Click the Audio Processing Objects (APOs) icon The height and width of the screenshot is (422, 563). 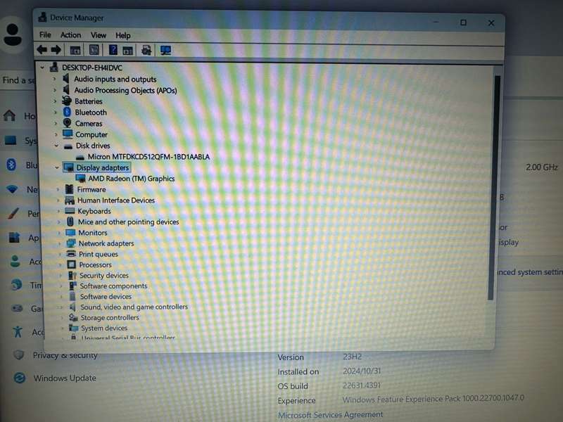tap(66, 90)
